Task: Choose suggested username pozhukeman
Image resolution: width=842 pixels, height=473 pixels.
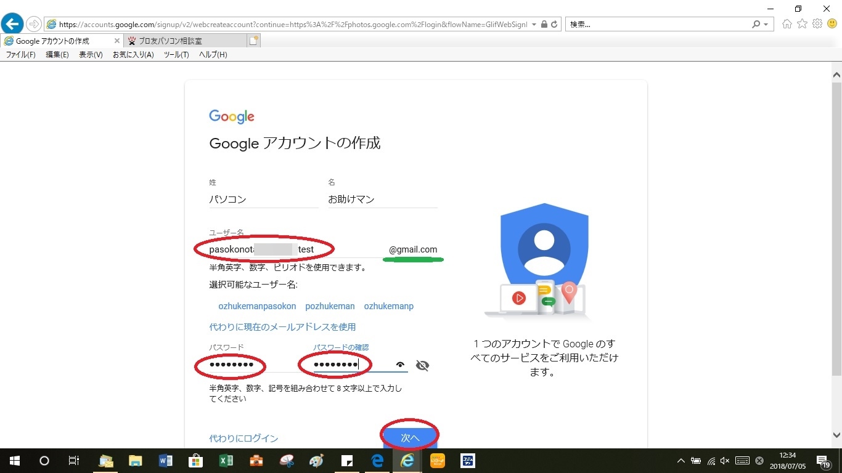Action: (330, 306)
